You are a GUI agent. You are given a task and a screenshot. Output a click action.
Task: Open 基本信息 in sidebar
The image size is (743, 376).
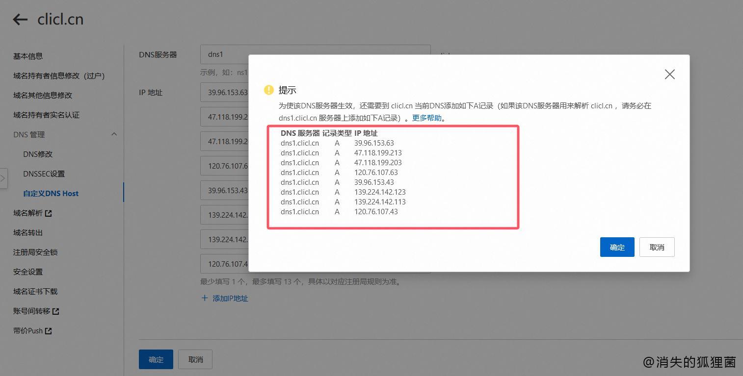(28, 56)
